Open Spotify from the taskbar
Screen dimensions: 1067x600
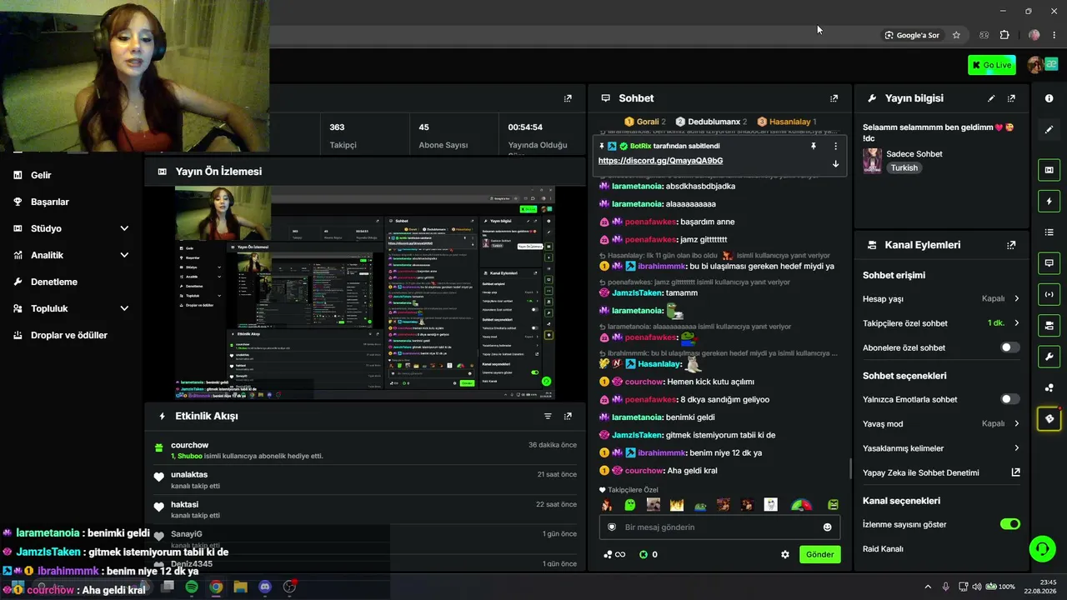coord(192,587)
